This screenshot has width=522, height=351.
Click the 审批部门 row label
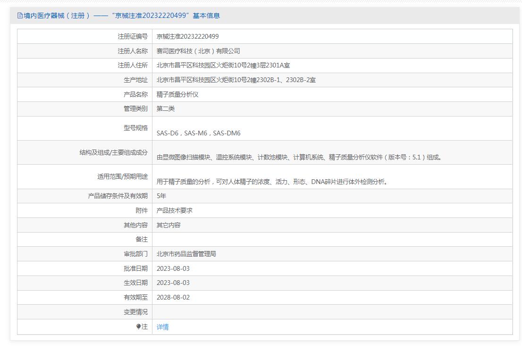click(x=135, y=254)
